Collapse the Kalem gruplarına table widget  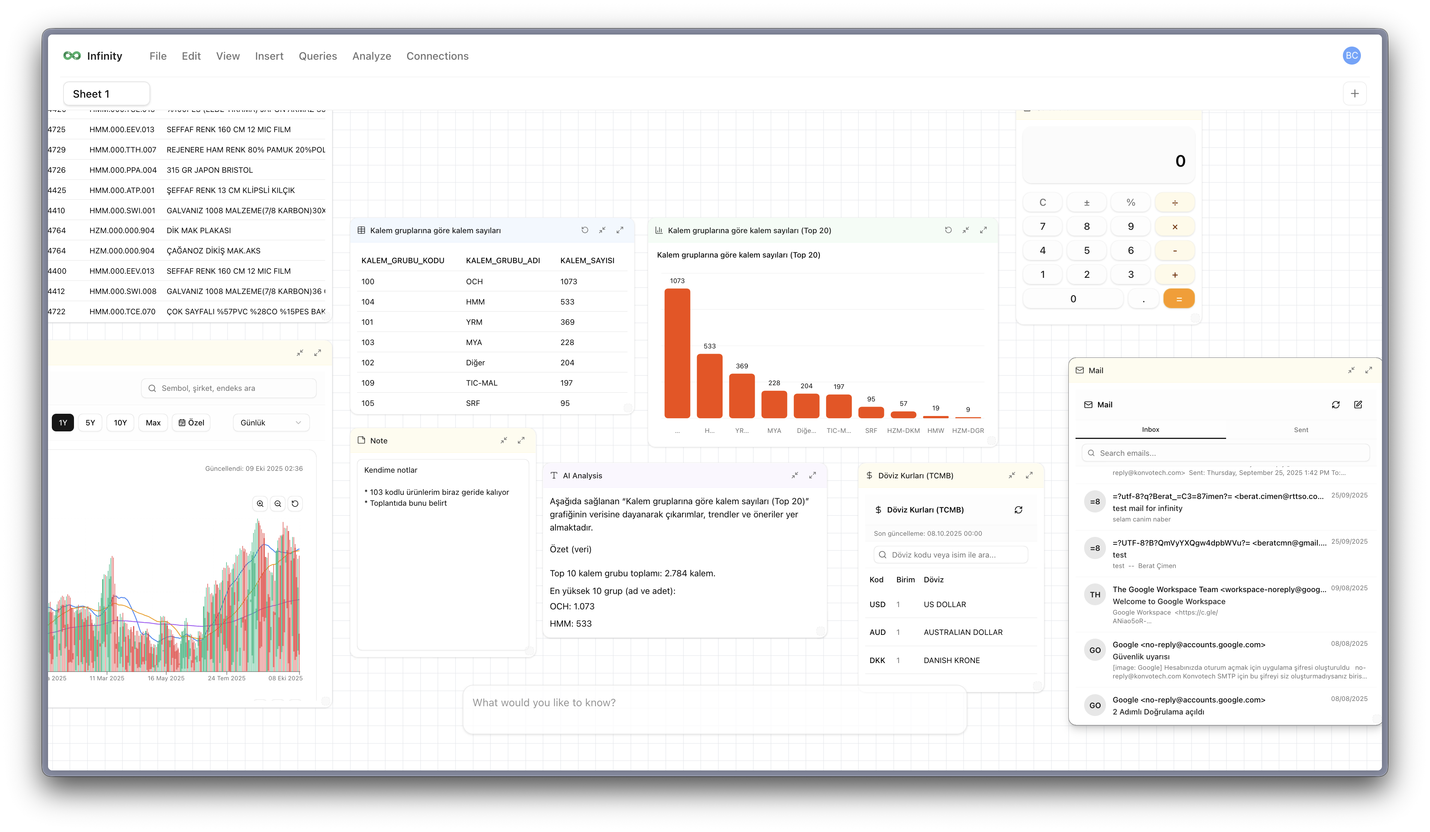tap(602, 230)
